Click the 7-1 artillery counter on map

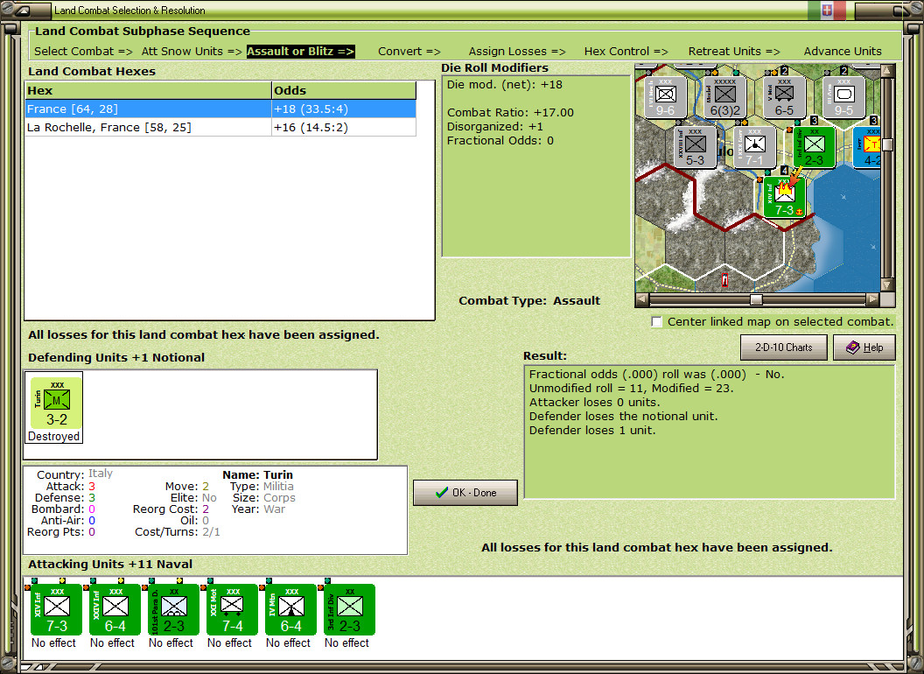(755, 147)
